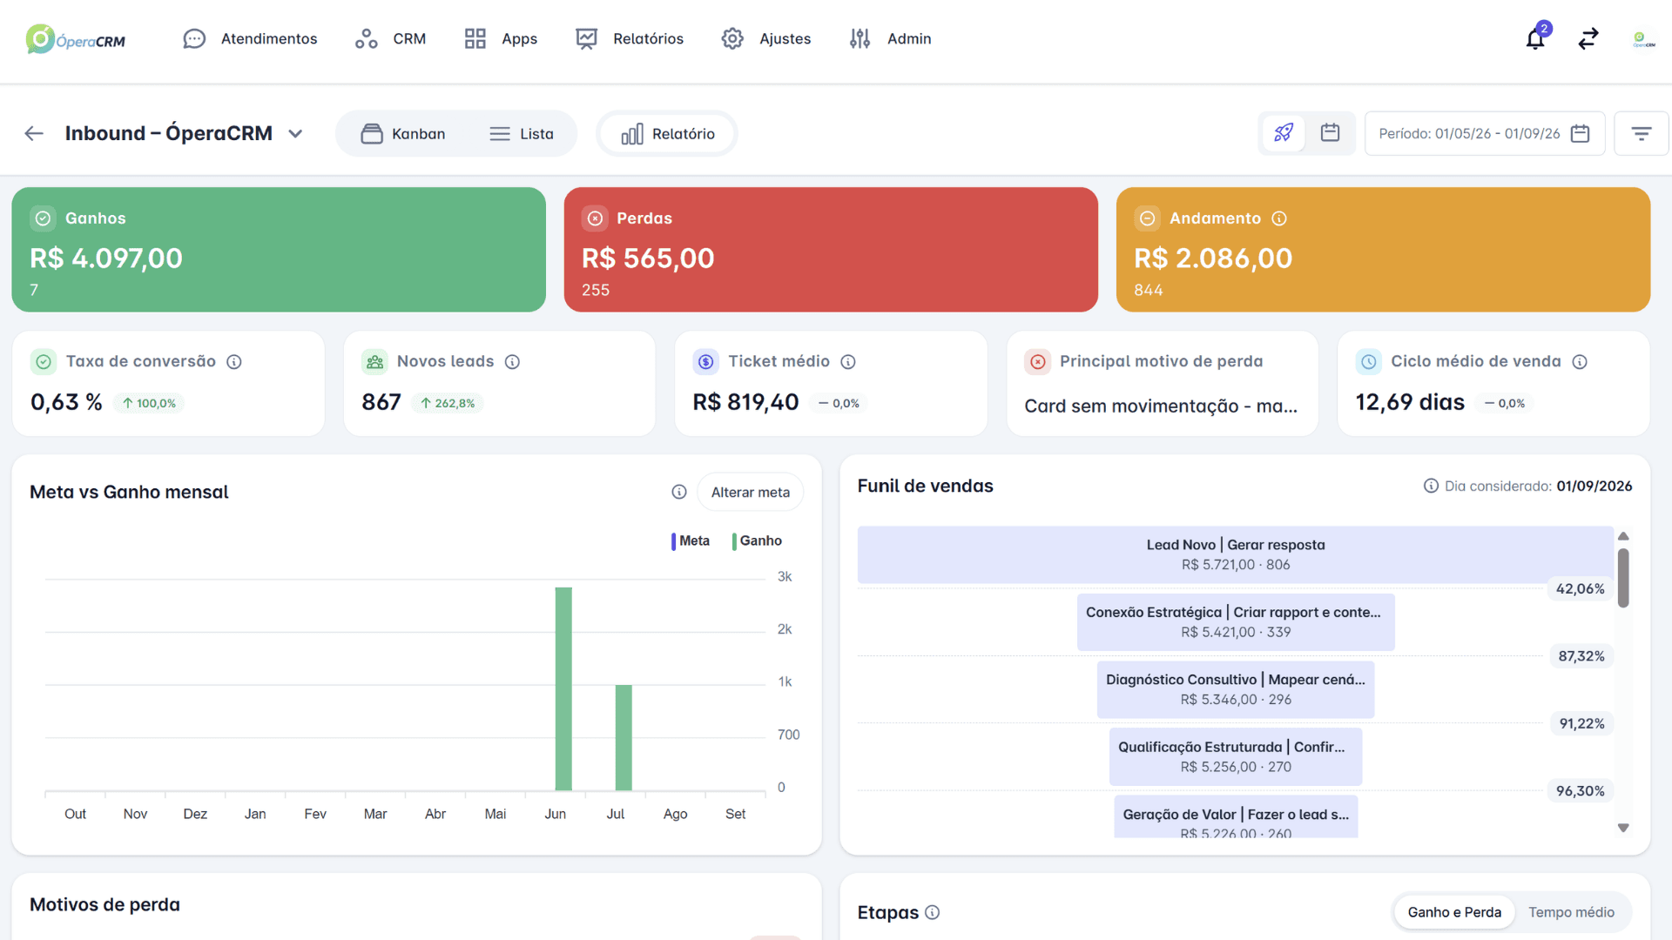Select the Ganho e Perda toggle
The width and height of the screenshot is (1672, 940).
pyautogui.click(x=1454, y=912)
